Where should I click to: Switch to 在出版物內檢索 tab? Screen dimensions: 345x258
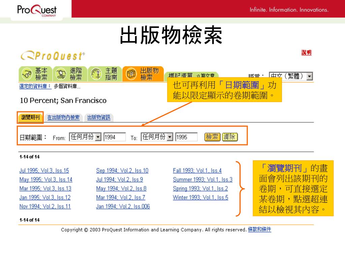tap(63, 118)
